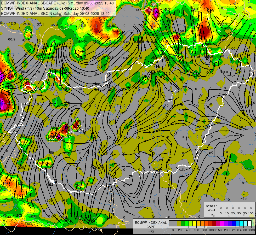
Task: Click the 186 value near map top
Action: (138, 10)
